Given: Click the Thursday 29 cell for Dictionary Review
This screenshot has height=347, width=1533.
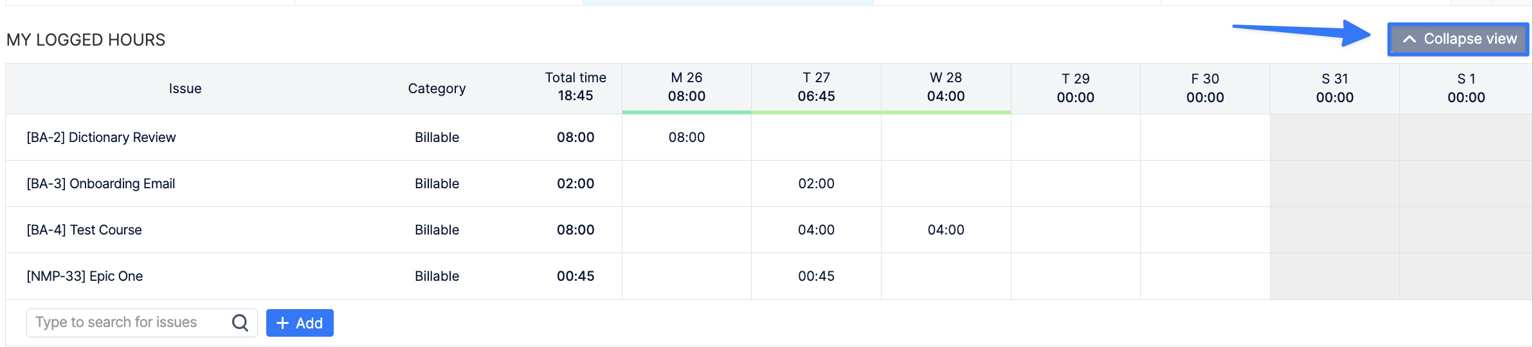Looking at the screenshot, I should click(x=1075, y=138).
